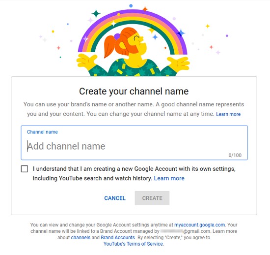
Task: Click the 0/100 character counter
Action: pyautogui.click(x=235, y=155)
